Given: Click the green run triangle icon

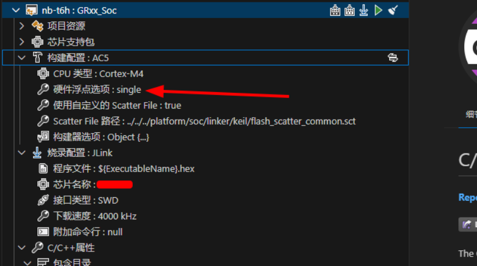Looking at the screenshot, I should pyautogui.click(x=378, y=10).
